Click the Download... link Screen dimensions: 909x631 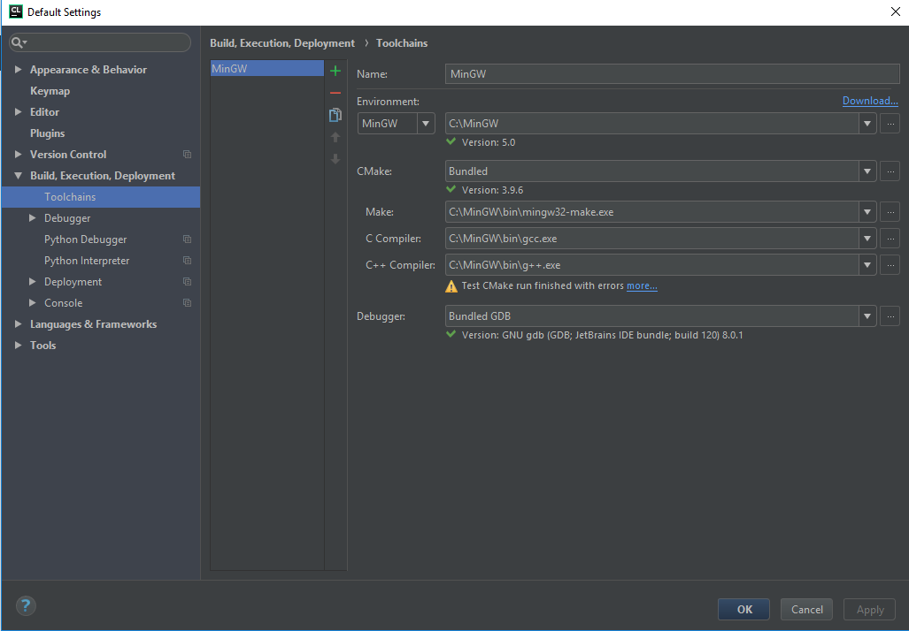tap(870, 101)
